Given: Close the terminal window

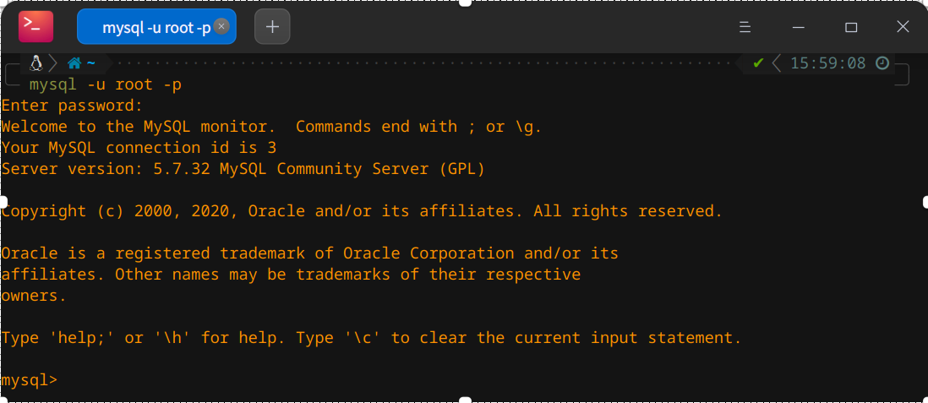Looking at the screenshot, I should [903, 27].
